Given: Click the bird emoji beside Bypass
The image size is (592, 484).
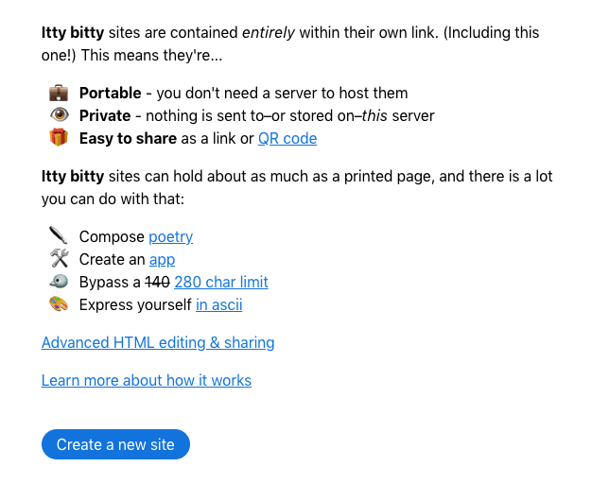Looking at the screenshot, I should [59, 282].
